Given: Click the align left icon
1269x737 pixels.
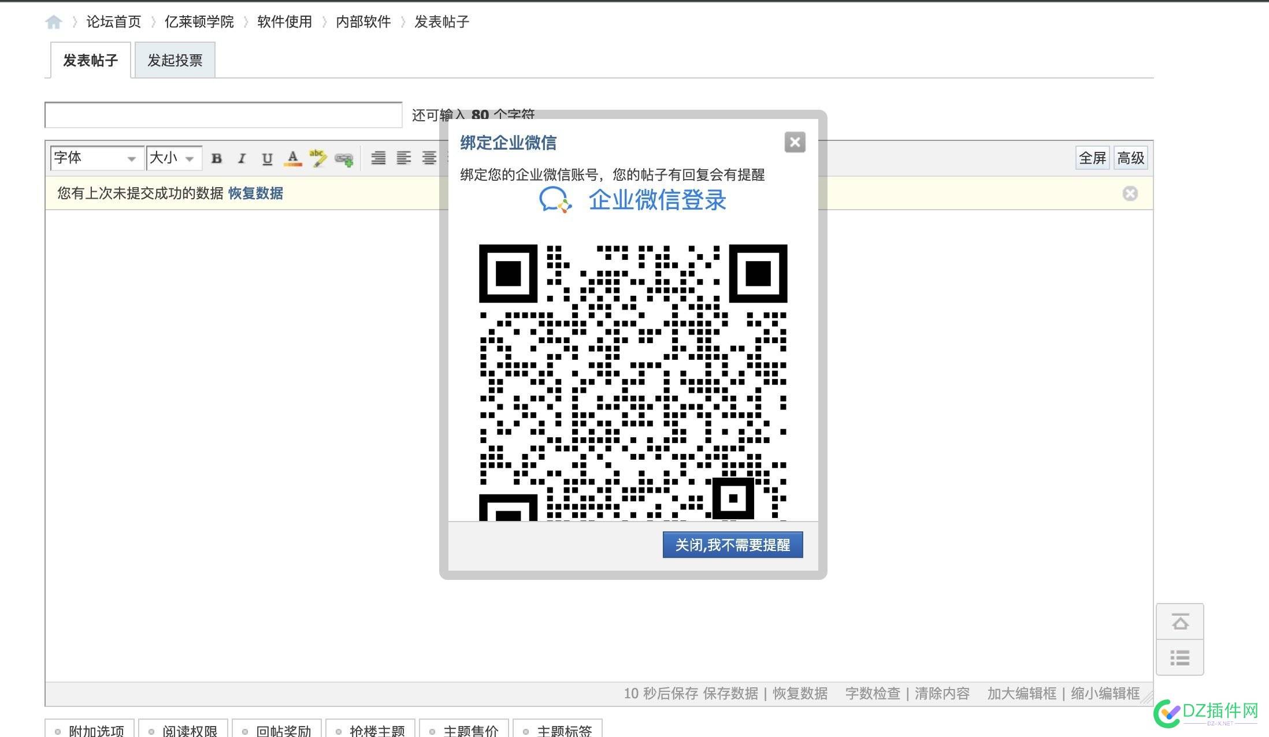Looking at the screenshot, I should tap(403, 158).
